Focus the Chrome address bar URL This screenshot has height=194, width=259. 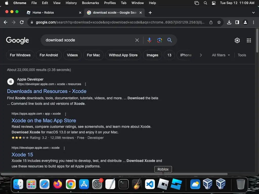click(x=120, y=22)
